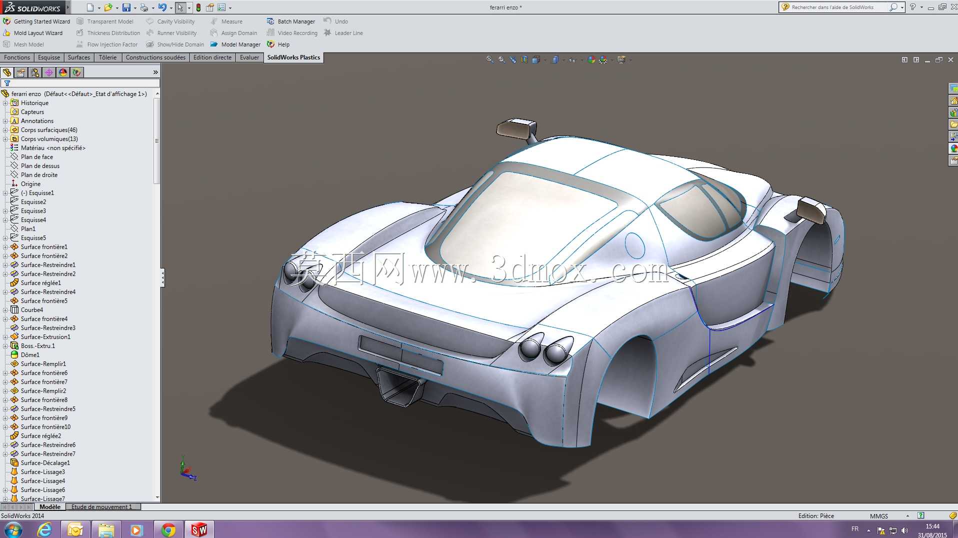Expand the Surface frontière1 feature
This screenshot has height=538, width=958.
coord(5,247)
